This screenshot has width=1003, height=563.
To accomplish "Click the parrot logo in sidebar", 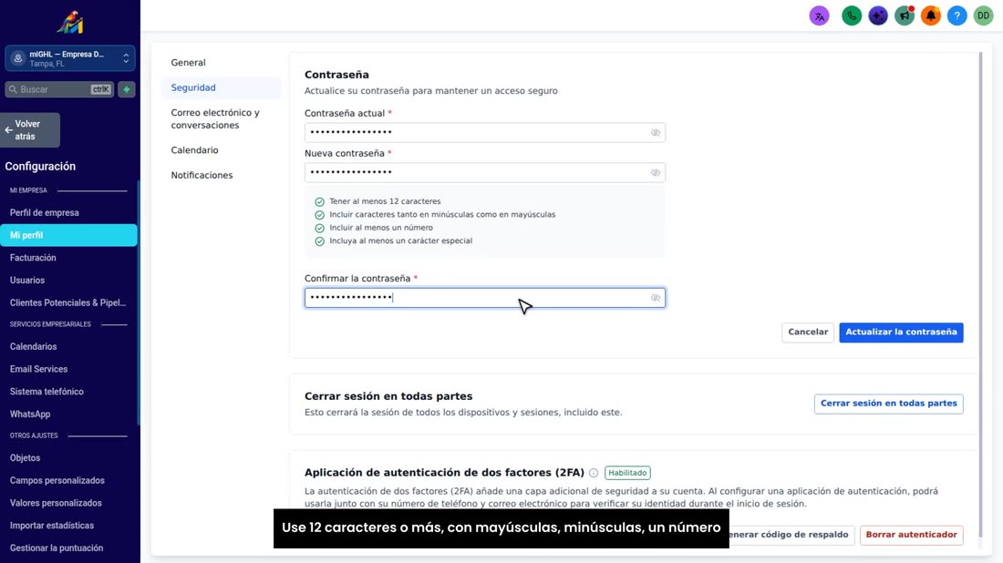I will [x=69, y=23].
